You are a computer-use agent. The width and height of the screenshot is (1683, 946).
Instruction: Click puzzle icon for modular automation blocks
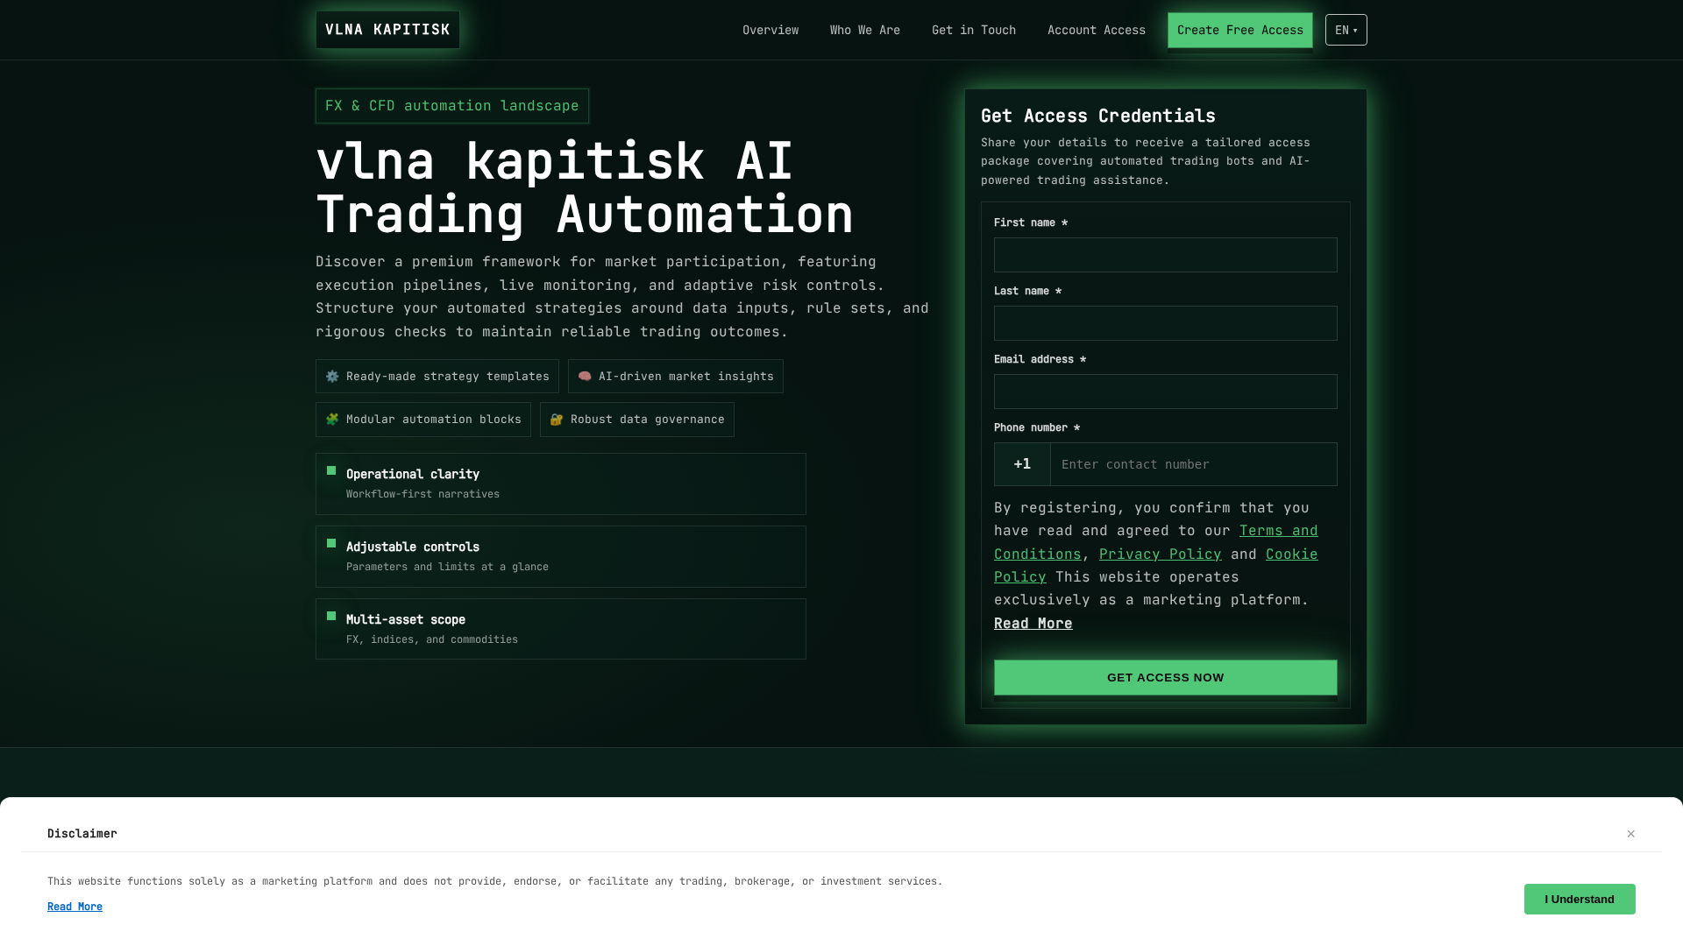tap(332, 420)
